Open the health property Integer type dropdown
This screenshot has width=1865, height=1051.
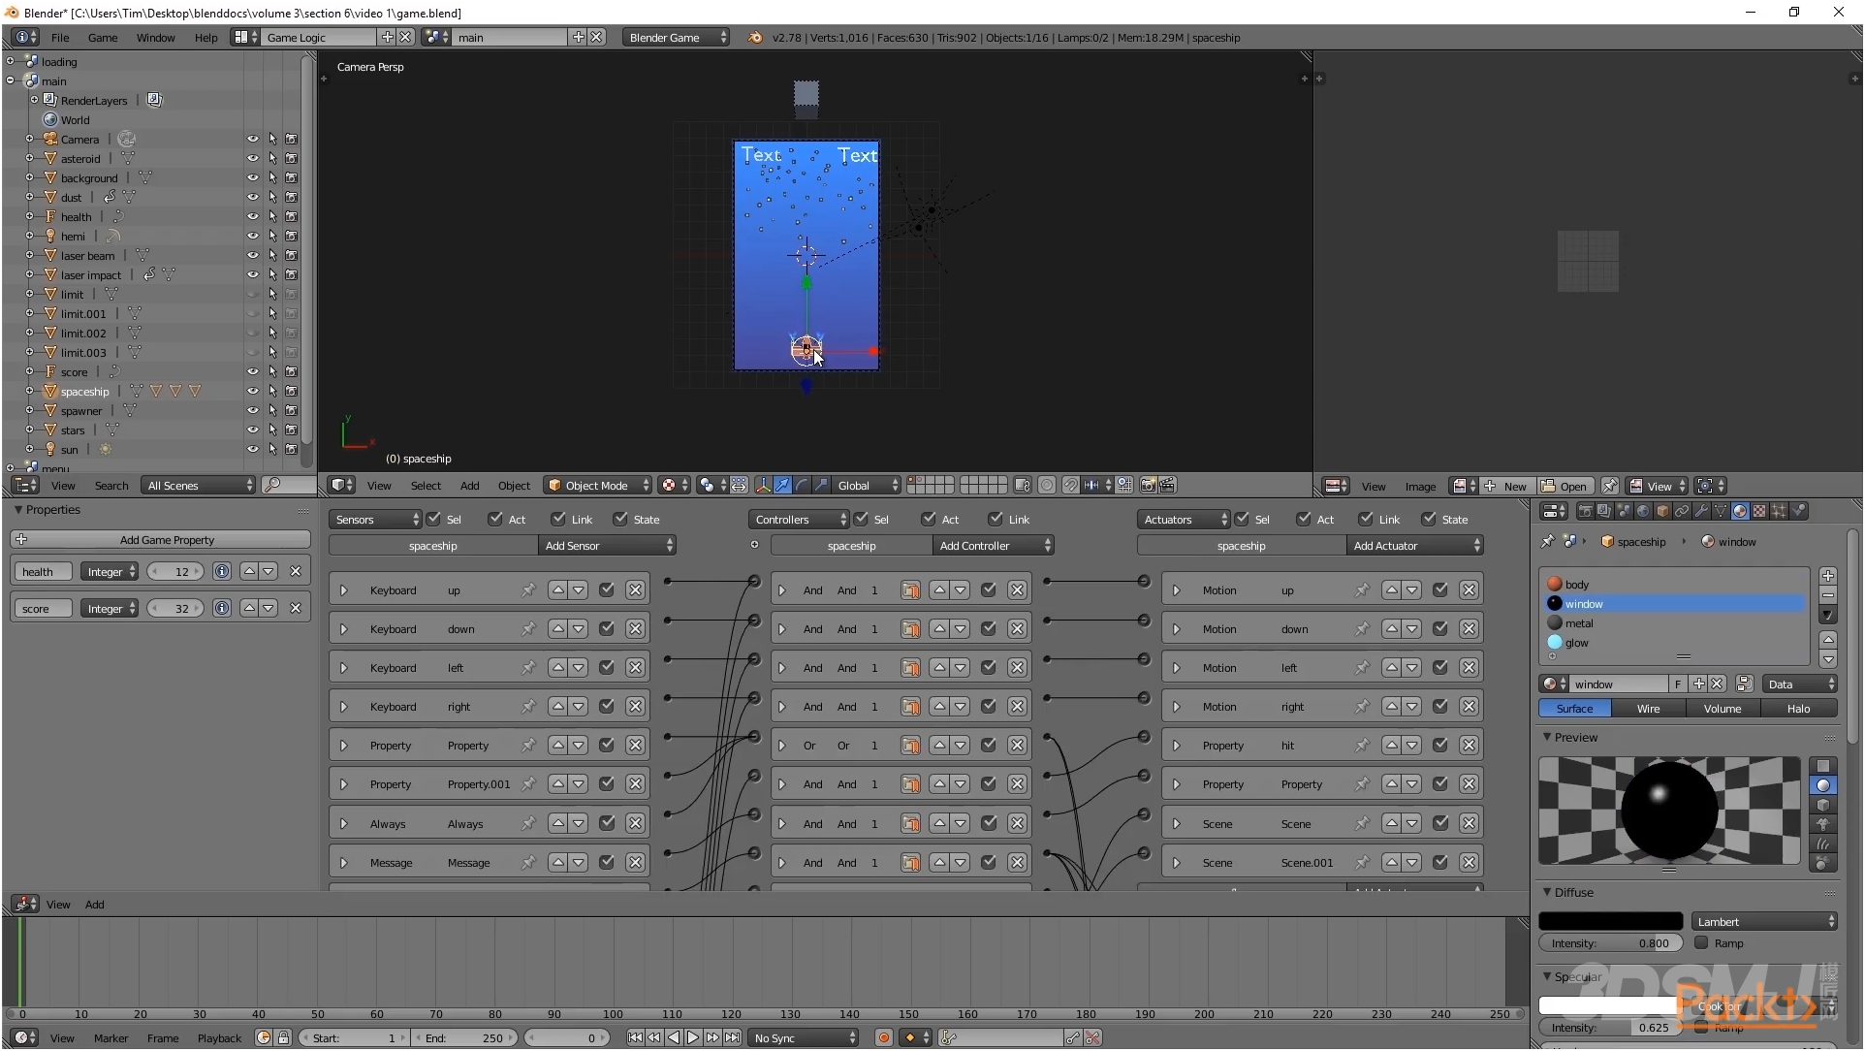[x=110, y=571]
